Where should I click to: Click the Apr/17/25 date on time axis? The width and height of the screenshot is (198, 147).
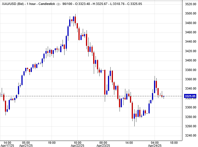[8, 146]
